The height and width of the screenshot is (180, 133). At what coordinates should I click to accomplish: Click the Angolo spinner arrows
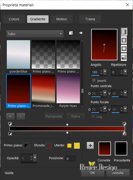[x=101, y=72]
